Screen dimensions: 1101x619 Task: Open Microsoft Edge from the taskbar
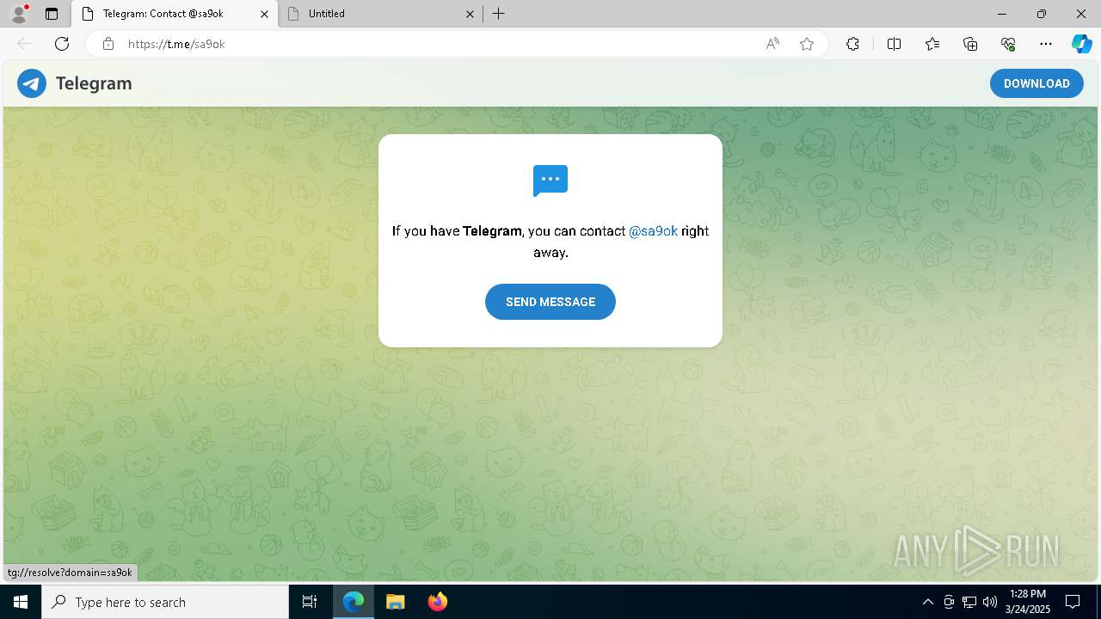click(354, 602)
